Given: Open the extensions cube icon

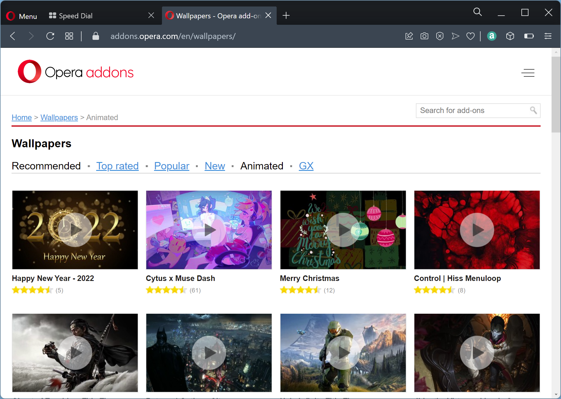Looking at the screenshot, I should [x=510, y=36].
